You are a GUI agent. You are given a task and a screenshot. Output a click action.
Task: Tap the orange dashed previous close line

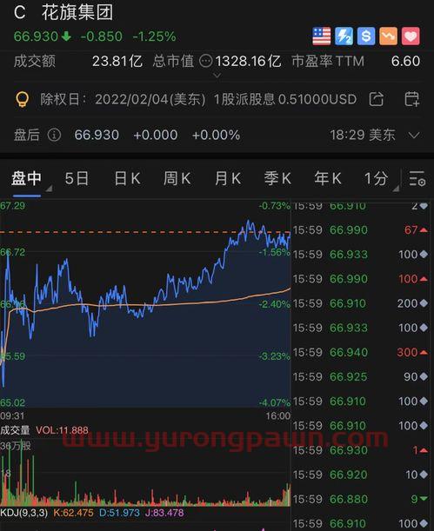click(x=145, y=232)
